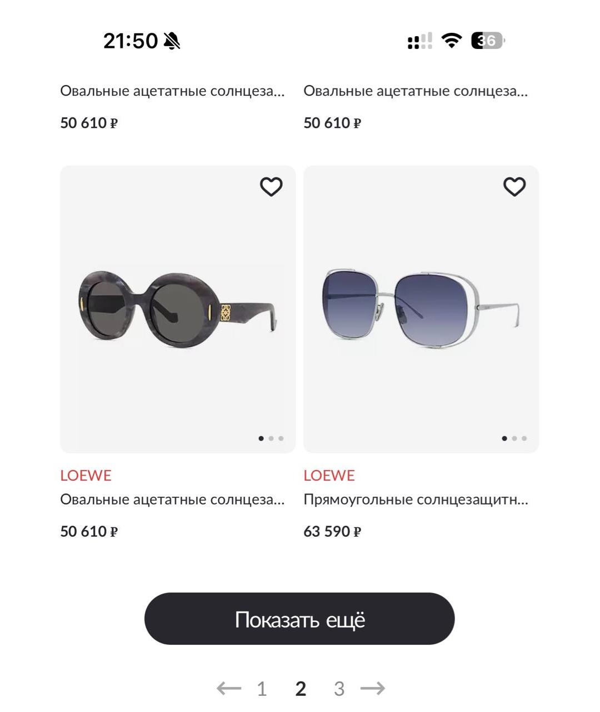Open the gray oval sunglasses photo
Viewport: 600px width, 712px height.
[178, 309]
